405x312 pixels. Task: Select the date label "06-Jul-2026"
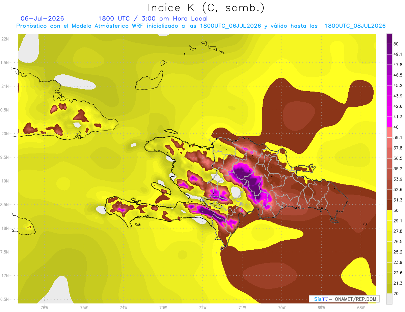[42, 19]
